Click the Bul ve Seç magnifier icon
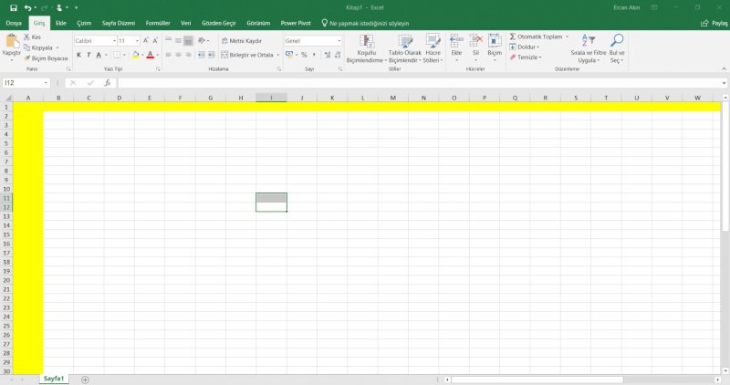Image resolution: width=730 pixels, height=385 pixels. pos(617,41)
